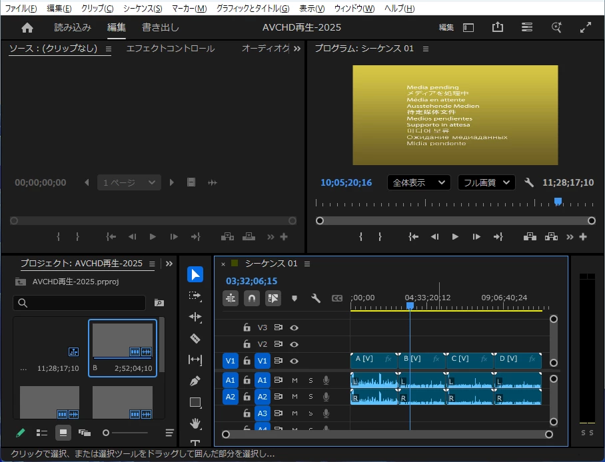Solo the A2 audio track
This screenshot has height=462, width=605.
pyautogui.click(x=310, y=397)
